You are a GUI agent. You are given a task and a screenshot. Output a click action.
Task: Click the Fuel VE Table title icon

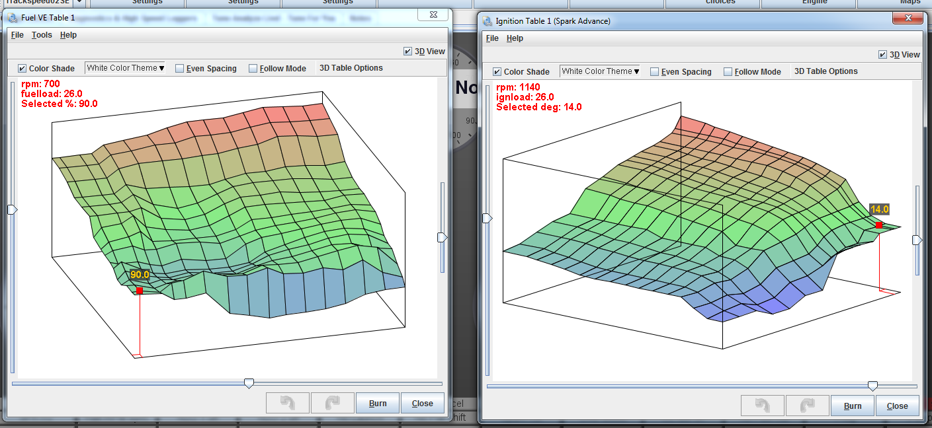coord(13,18)
